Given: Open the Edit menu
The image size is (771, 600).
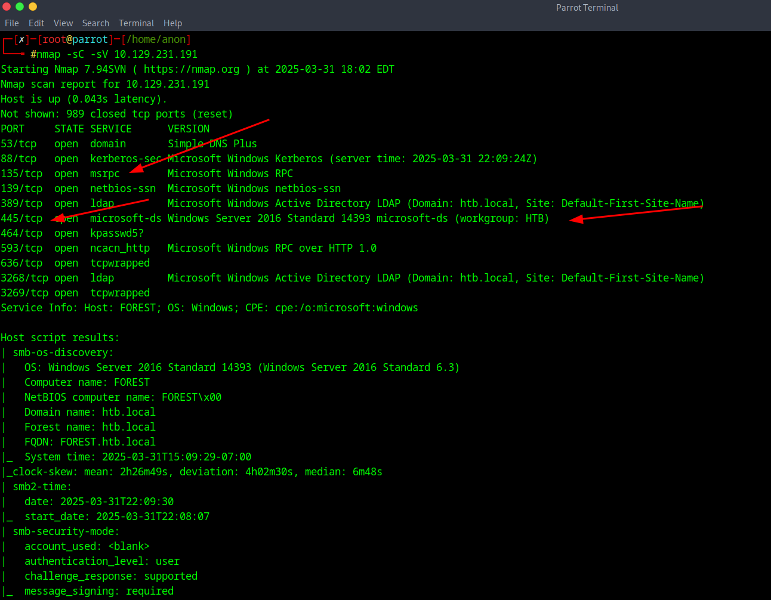Looking at the screenshot, I should 36,23.
